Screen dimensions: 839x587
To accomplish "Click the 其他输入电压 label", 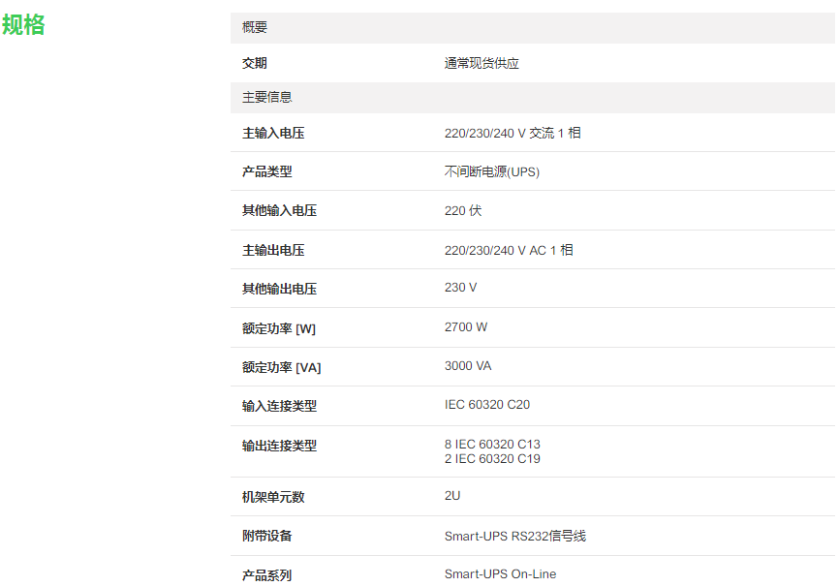I will pos(279,210).
